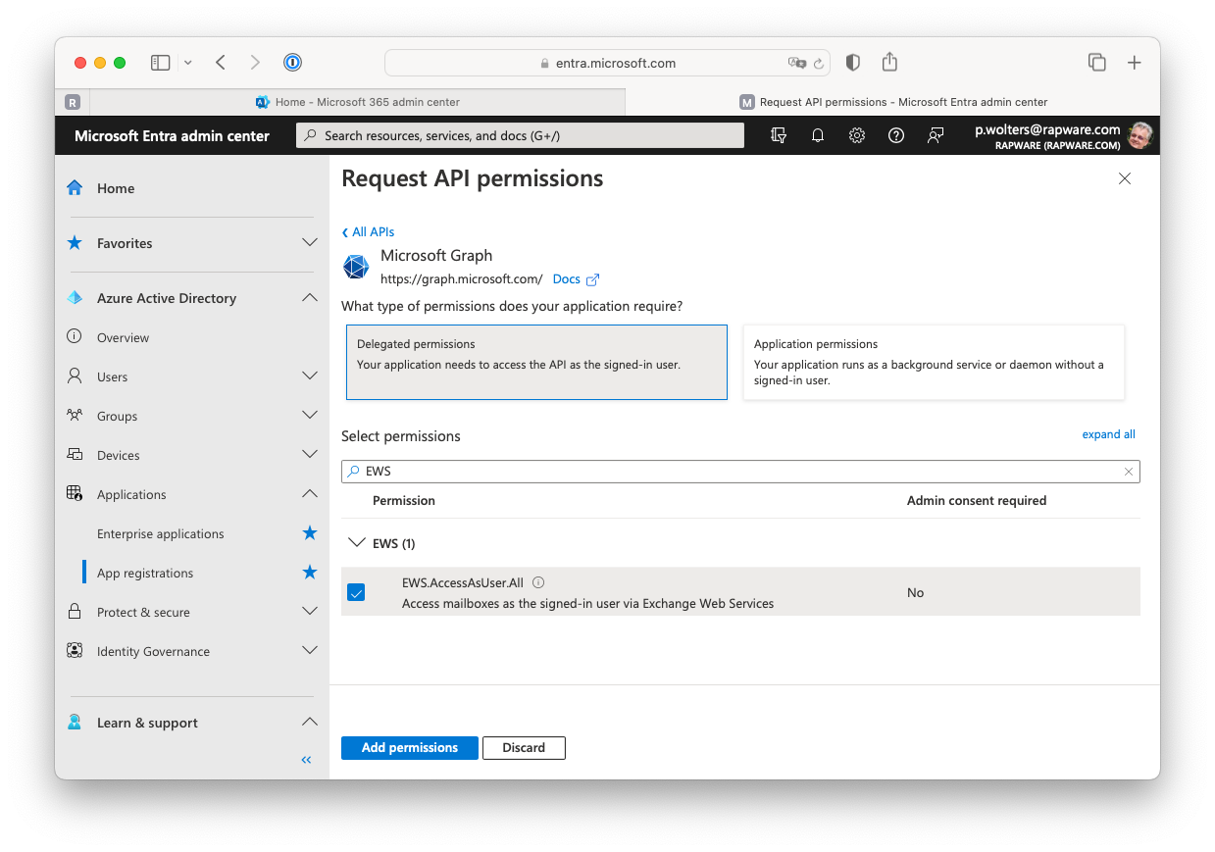Click the entra.microsoft.com address bar

point(608,63)
